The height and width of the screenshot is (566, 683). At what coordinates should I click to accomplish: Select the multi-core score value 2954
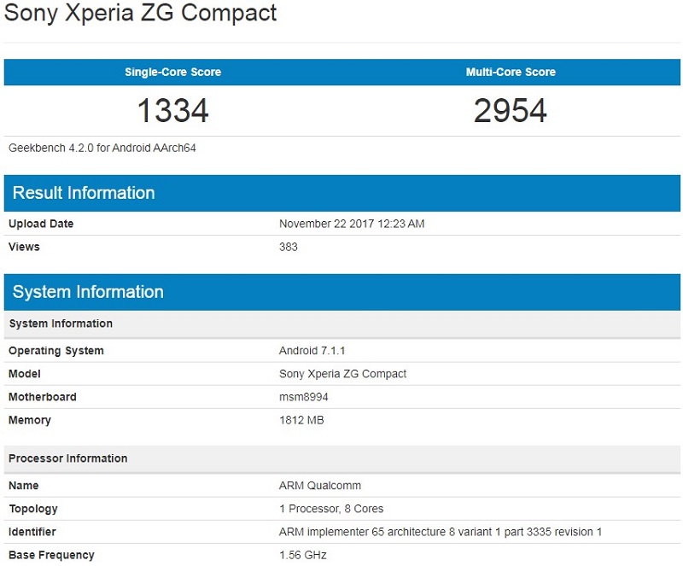[511, 110]
